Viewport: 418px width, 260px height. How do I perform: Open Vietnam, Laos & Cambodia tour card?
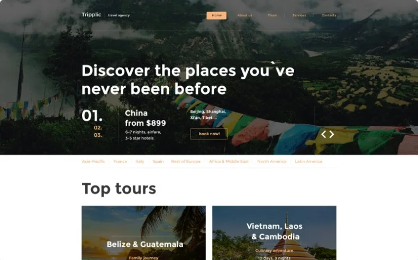click(274, 233)
